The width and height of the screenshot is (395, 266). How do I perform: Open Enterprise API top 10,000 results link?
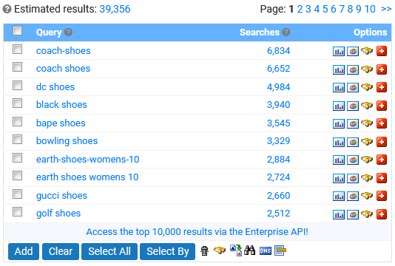197,232
